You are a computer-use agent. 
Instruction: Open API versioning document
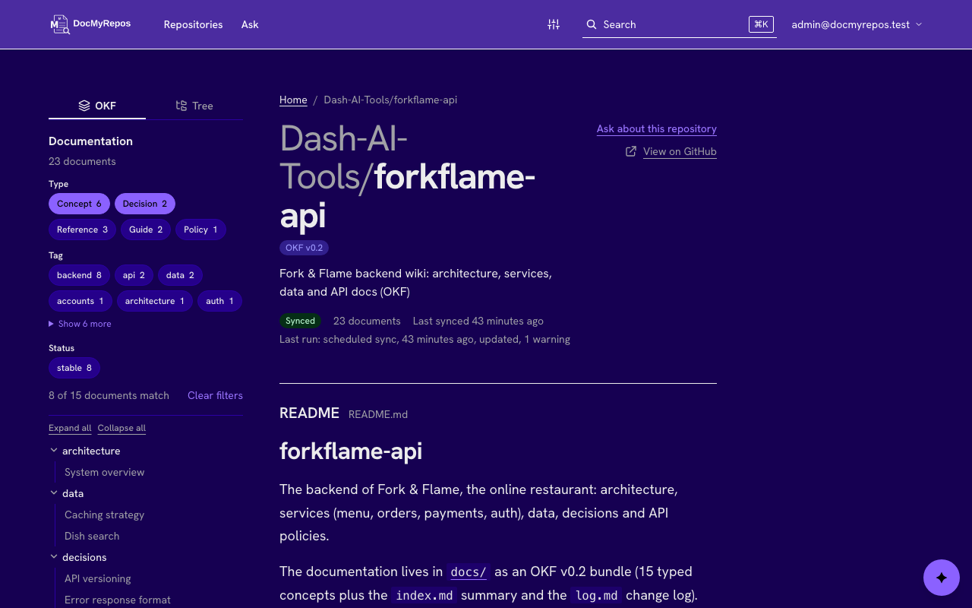(x=98, y=578)
